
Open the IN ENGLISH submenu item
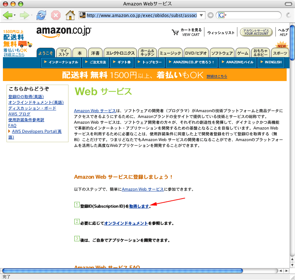[271, 62]
